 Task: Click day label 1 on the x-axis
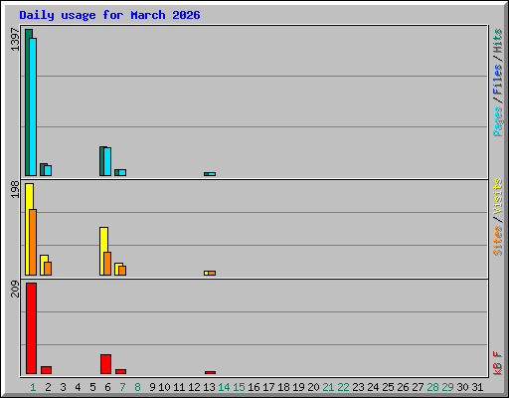[x=33, y=387]
